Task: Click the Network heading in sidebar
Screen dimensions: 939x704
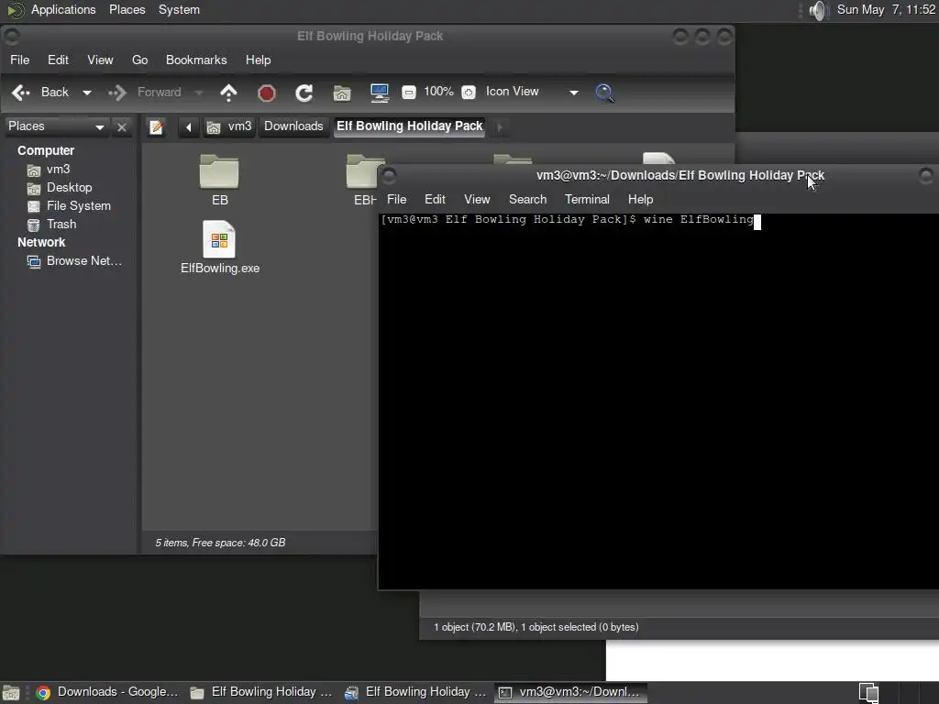Action: point(41,242)
